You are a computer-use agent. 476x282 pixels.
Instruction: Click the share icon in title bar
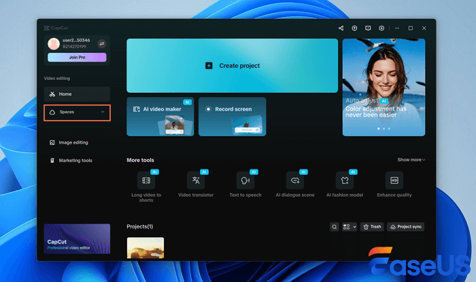coord(341,28)
